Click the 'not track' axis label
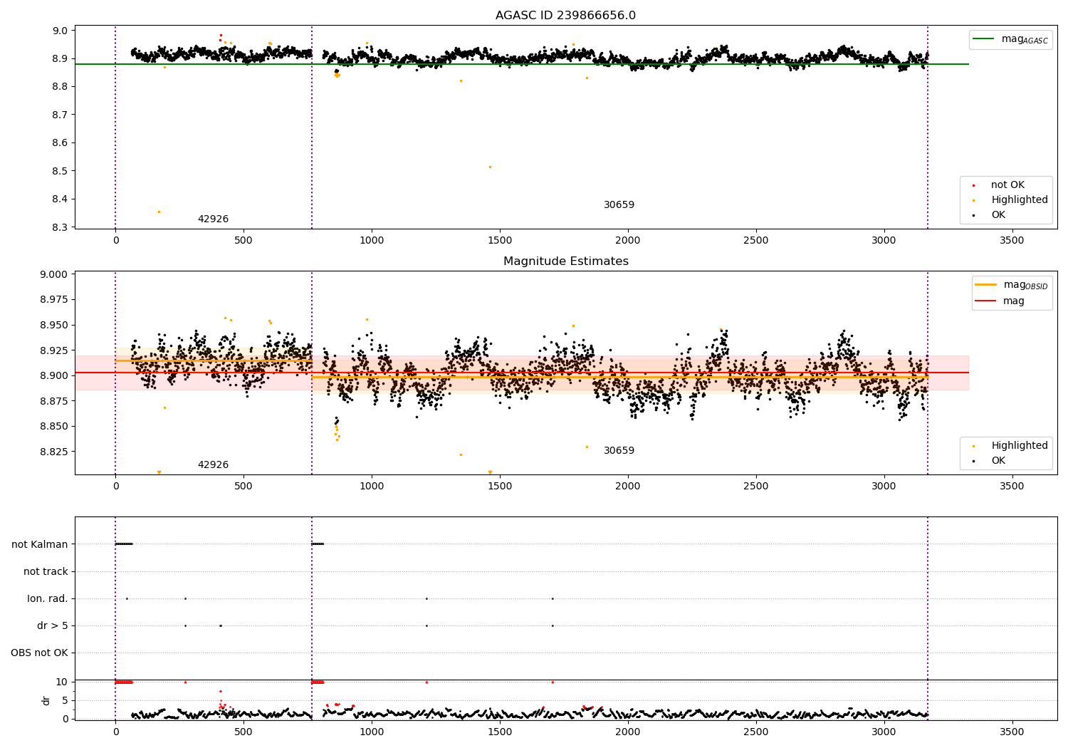 46,571
